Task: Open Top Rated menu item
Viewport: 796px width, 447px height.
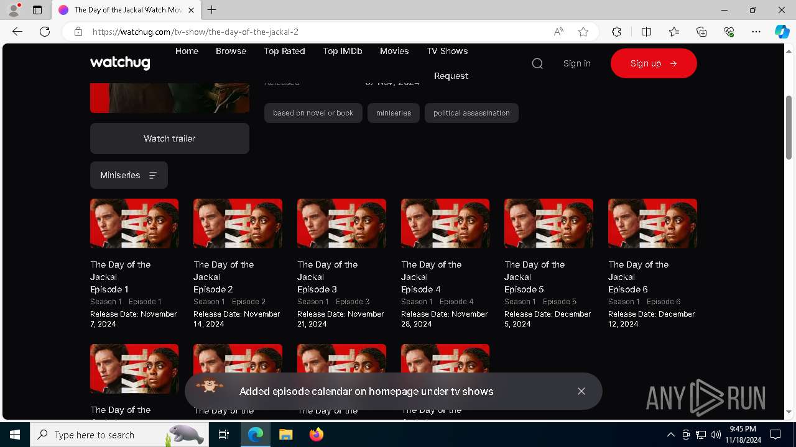Action: tap(284, 51)
